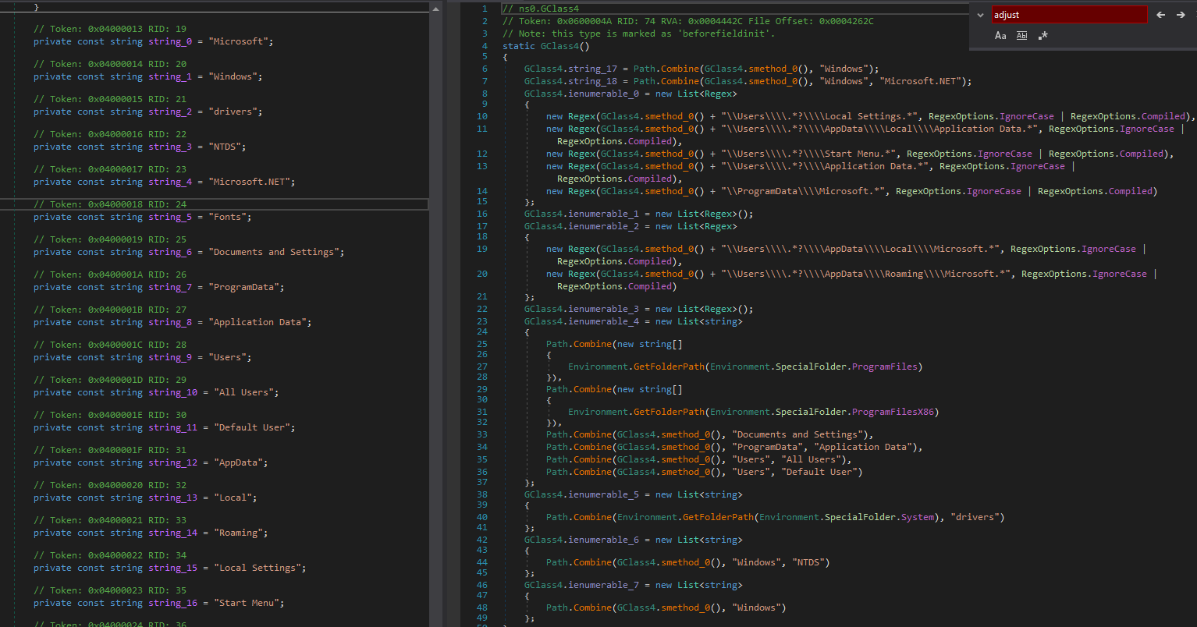
Task: Click ProgramFiles enum value on line 27
Action: tap(886, 367)
